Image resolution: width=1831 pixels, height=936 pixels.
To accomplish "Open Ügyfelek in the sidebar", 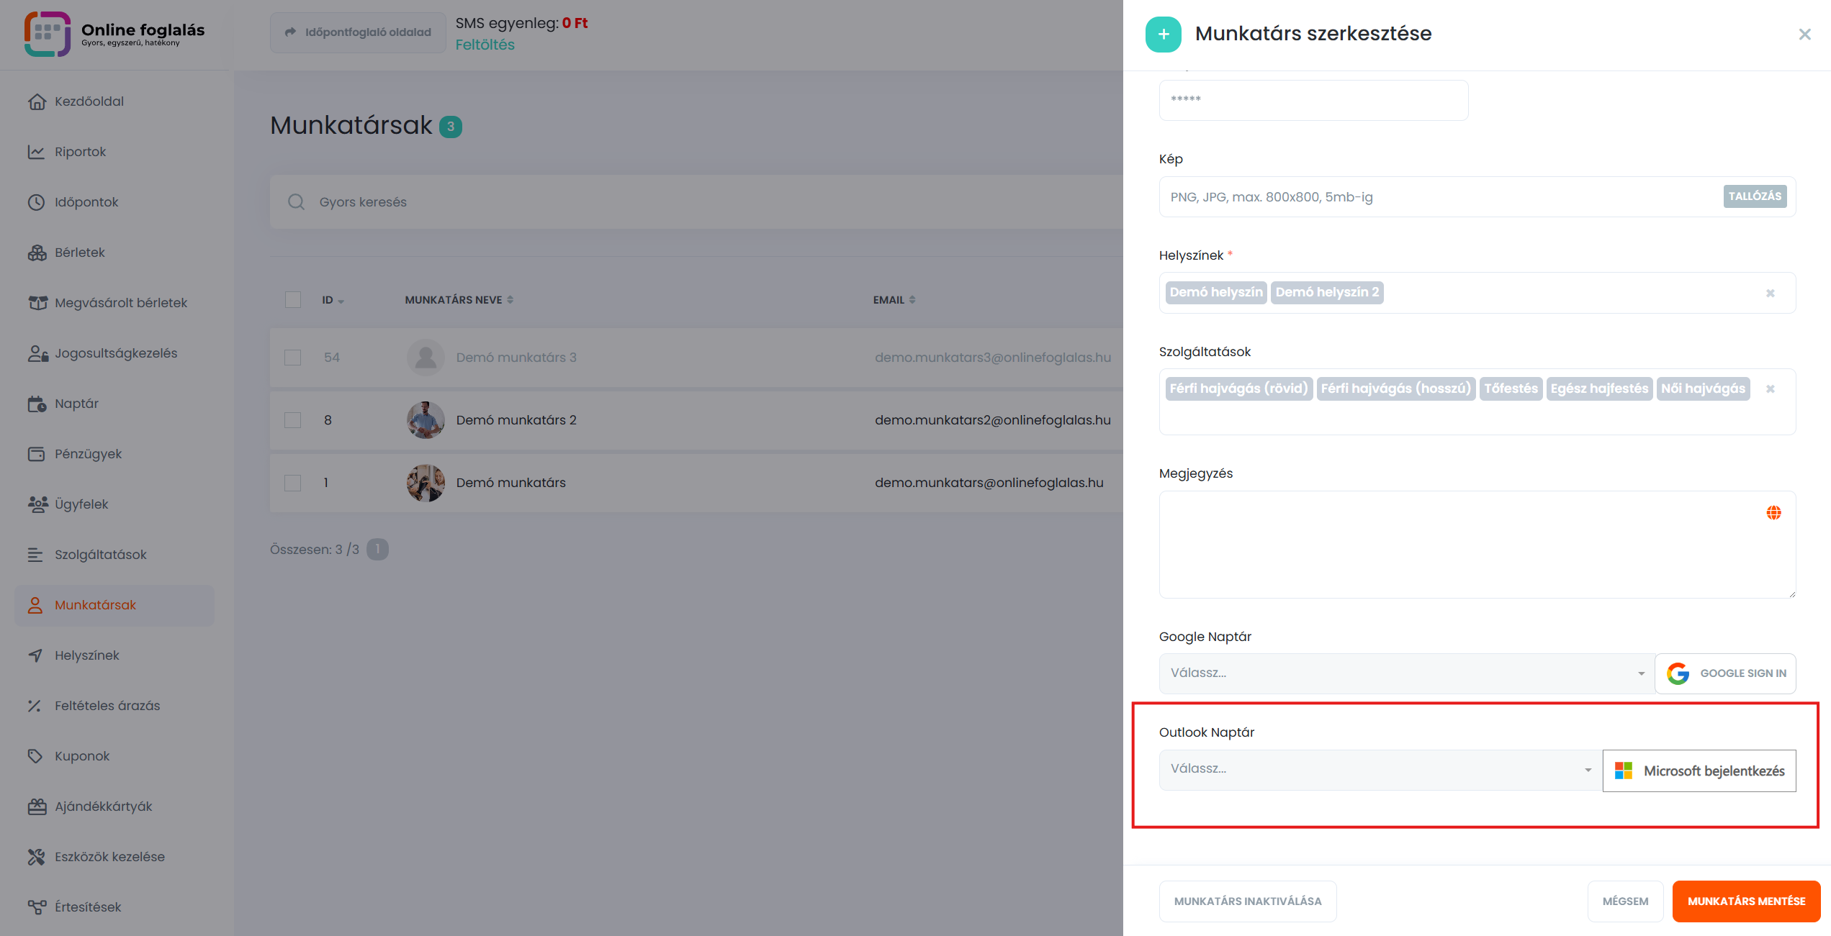I will (x=81, y=504).
